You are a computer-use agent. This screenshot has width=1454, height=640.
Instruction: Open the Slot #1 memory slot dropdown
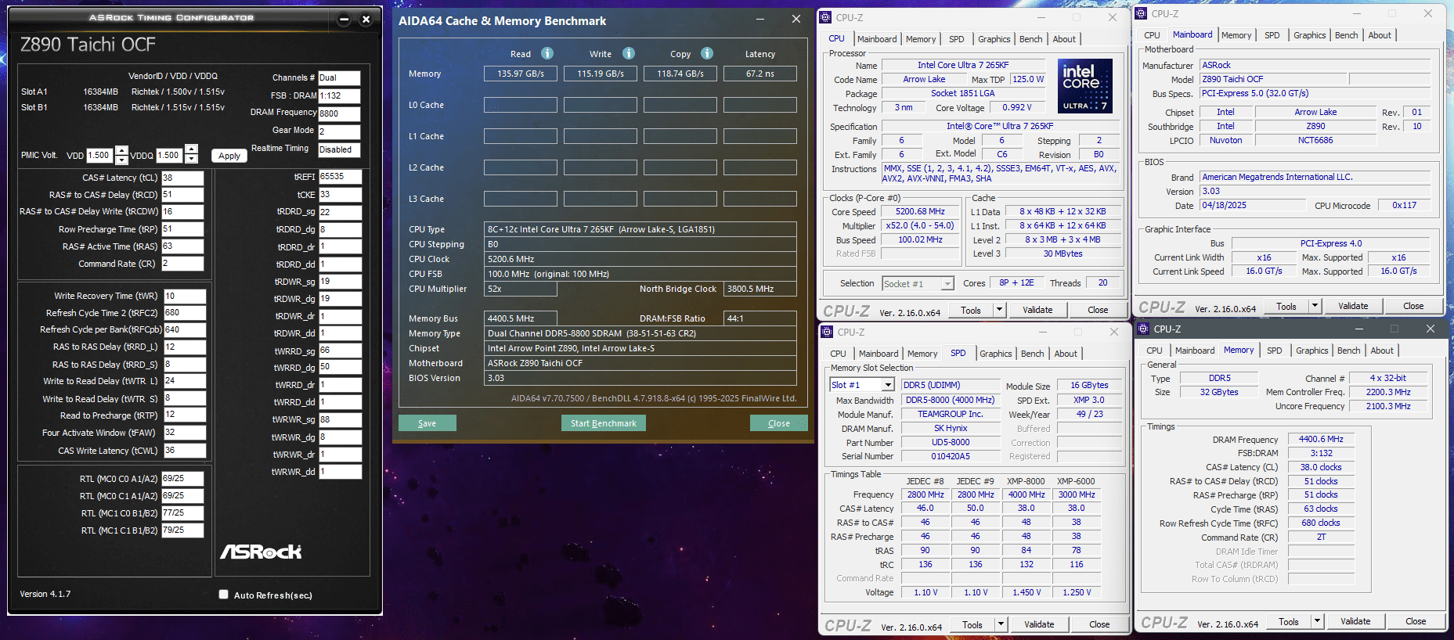click(888, 385)
